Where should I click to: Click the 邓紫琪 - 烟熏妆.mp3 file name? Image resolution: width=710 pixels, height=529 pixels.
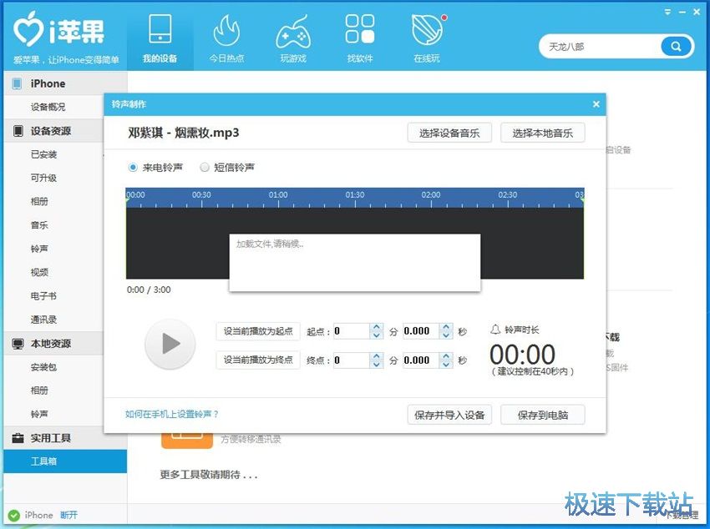[184, 133]
